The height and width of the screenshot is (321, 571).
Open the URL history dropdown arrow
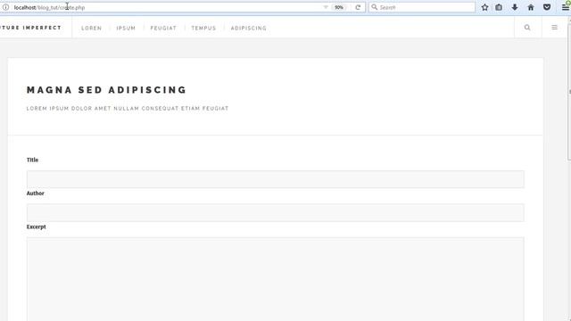(x=326, y=7)
